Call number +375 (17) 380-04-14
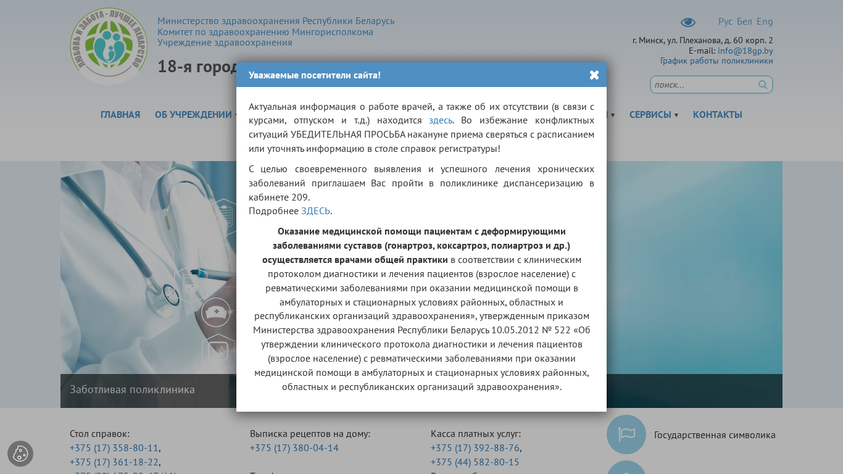 (x=294, y=448)
